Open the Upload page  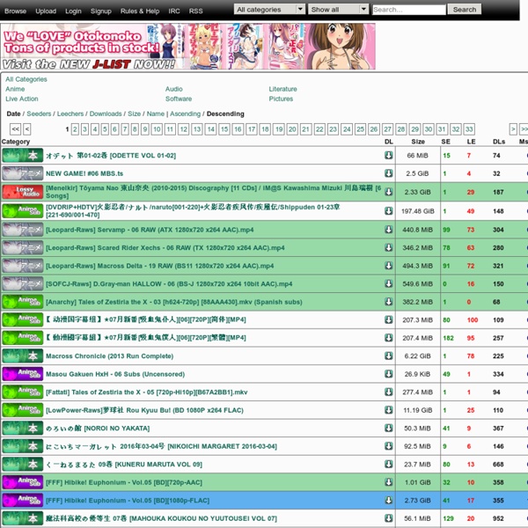tap(46, 11)
